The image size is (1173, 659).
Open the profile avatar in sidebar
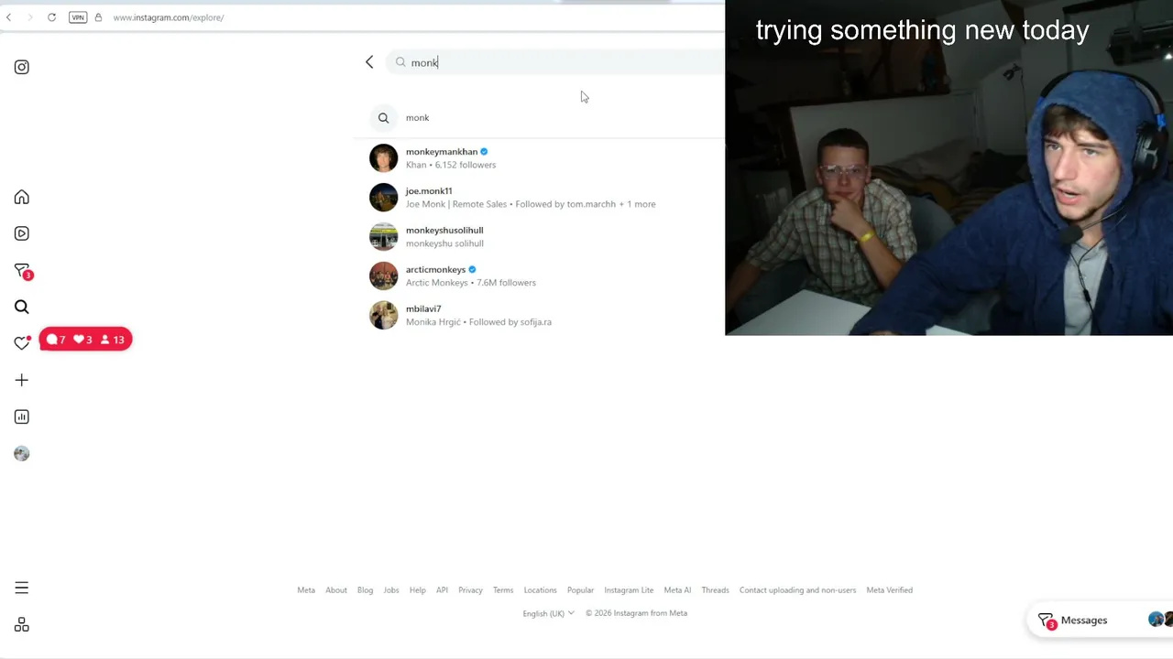(22, 453)
